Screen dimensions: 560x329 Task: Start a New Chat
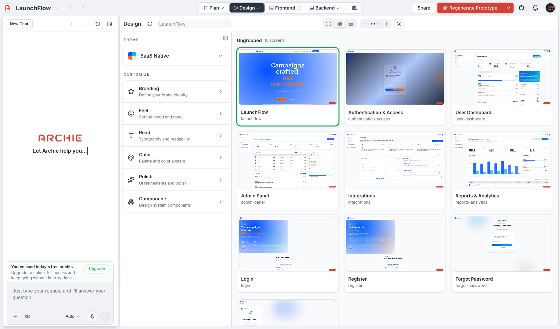(x=19, y=24)
